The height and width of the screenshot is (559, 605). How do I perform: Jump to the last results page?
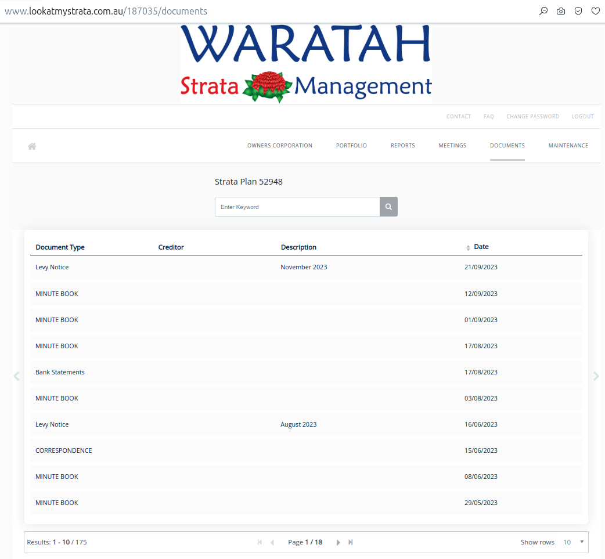pos(350,542)
